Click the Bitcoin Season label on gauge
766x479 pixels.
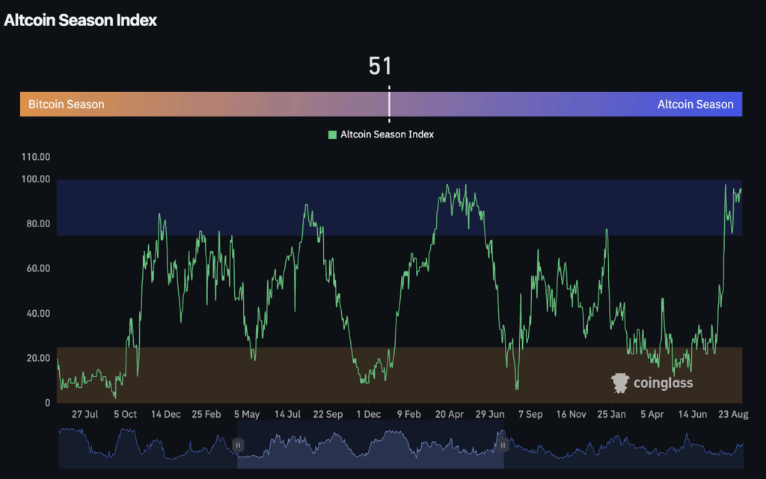click(x=67, y=105)
